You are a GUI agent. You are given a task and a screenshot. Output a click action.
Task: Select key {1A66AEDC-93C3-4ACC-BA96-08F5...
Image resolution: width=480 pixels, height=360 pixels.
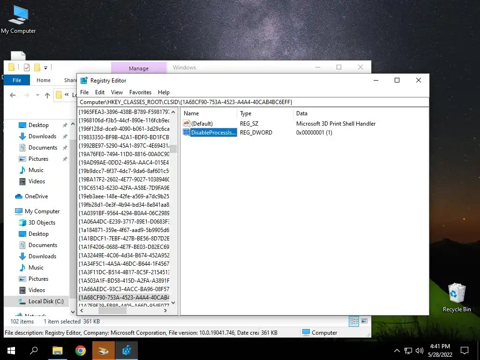[124, 289]
